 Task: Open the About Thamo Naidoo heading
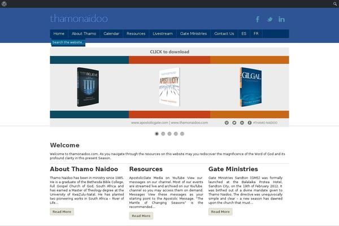84,169
